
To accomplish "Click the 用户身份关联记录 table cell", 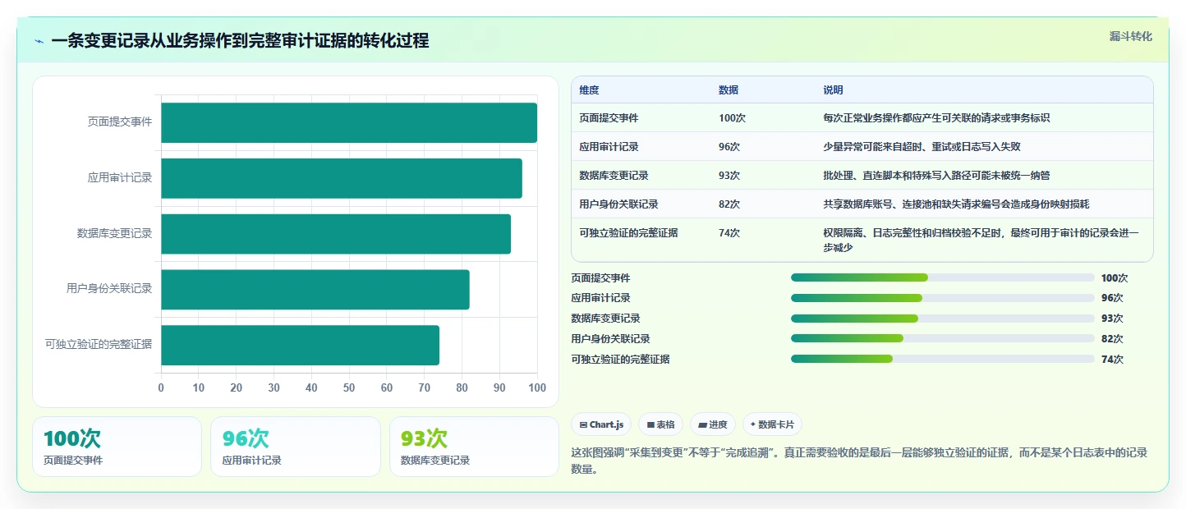I will point(618,204).
